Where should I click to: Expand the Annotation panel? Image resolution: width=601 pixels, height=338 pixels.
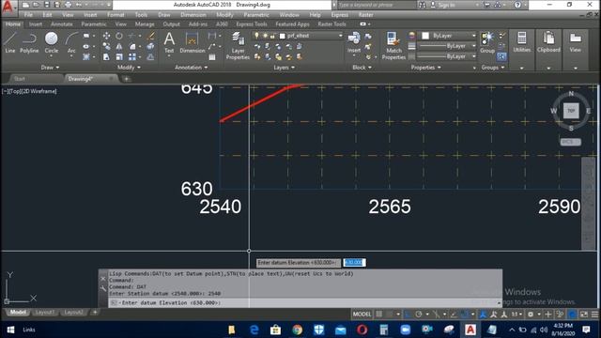192,68
